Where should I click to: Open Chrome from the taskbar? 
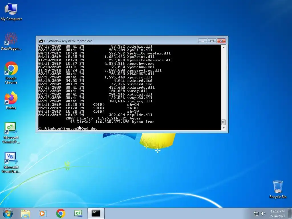click(x=60, y=213)
